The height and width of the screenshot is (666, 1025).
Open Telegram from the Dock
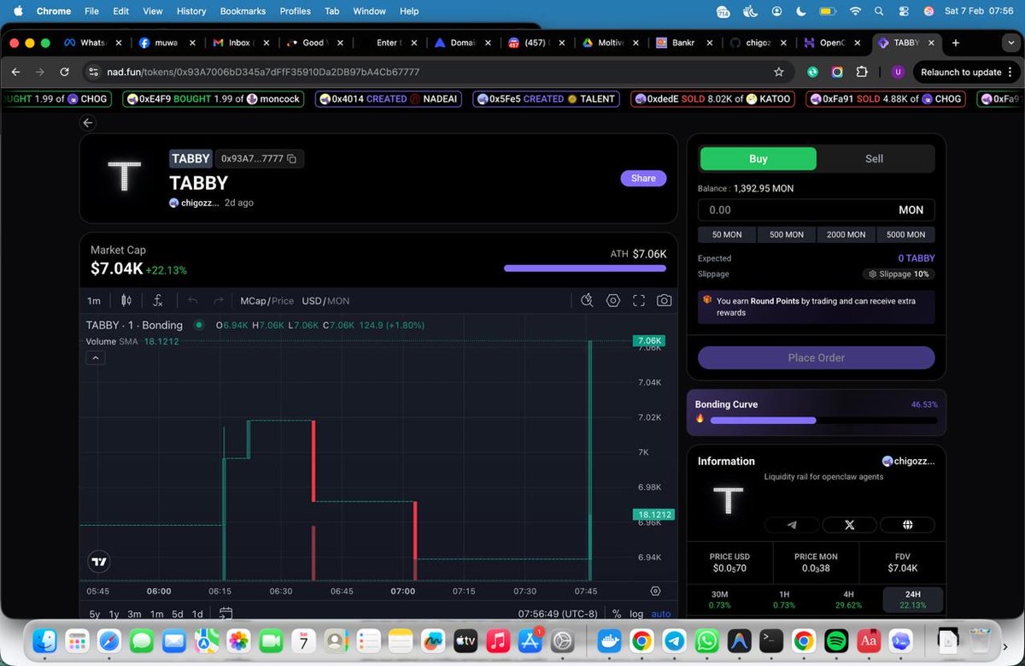pyautogui.click(x=673, y=640)
